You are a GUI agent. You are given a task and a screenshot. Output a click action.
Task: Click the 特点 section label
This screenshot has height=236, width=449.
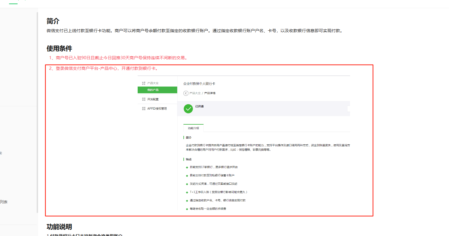[x=189, y=159]
